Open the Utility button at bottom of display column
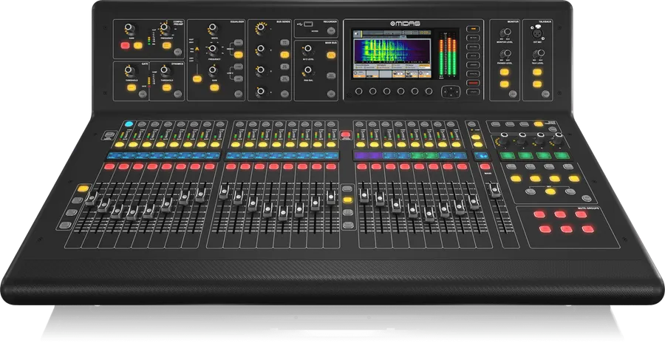This screenshot has width=665, height=343. pyautogui.click(x=472, y=92)
